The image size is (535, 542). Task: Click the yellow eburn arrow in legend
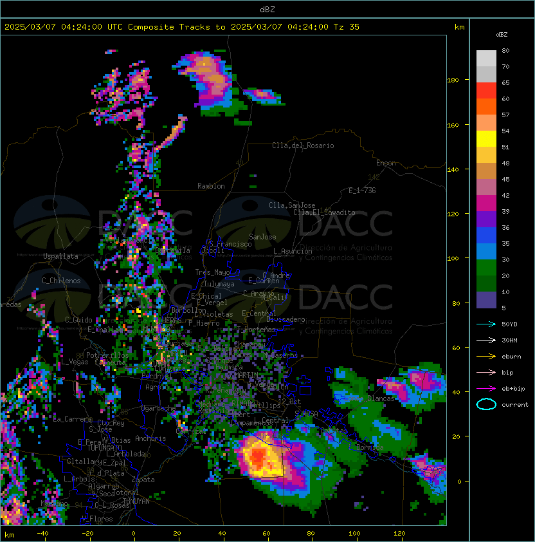point(486,357)
